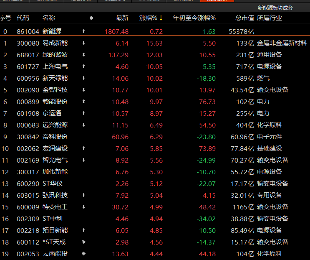Select stock name 赣能股份
Image resolution: width=310 pixels, height=260 pixels.
55,102
